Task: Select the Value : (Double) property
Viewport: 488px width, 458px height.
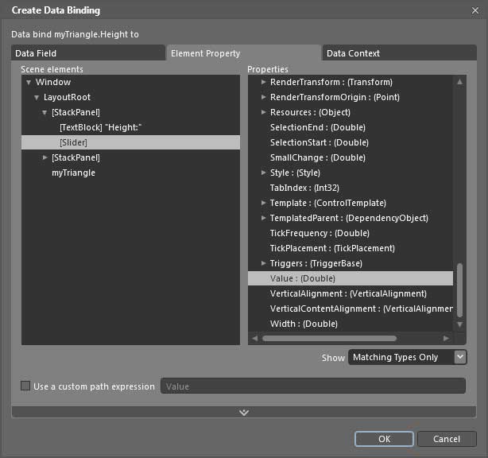Action: [351, 278]
